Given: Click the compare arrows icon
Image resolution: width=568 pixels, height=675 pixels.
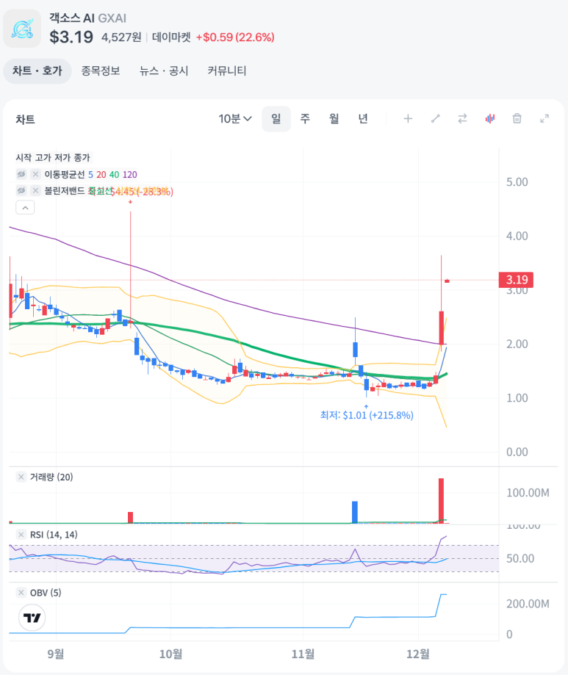Looking at the screenshot, I should 462,118.
